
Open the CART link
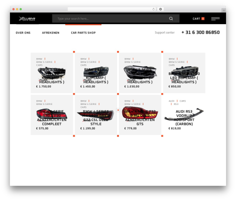point(196,18)
